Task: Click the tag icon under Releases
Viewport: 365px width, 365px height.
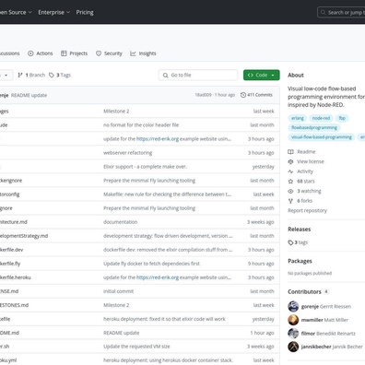Action: click(x=290, y=242)
